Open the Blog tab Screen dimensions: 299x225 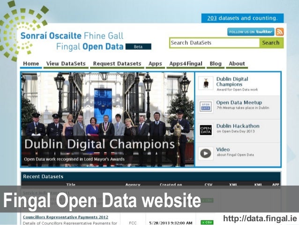(216, 64)
